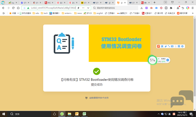Screen dimensions: 196x117
Task: Open the colorful circle account icon
Action: [188, 8]
